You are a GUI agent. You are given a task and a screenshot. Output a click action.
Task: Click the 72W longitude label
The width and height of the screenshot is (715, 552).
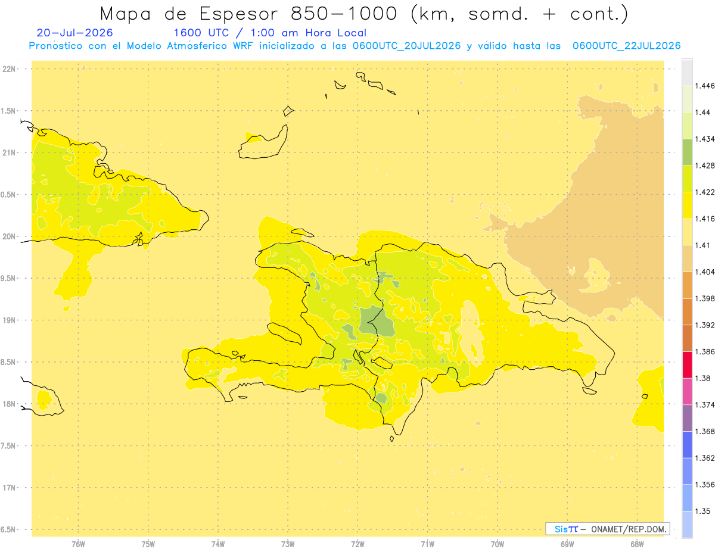click(357, 544)
